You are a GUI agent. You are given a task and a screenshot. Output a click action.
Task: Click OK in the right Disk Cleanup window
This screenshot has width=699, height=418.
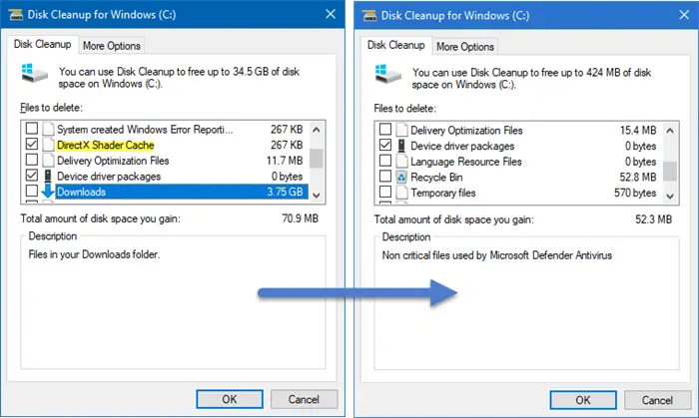[x=583, y=400]
